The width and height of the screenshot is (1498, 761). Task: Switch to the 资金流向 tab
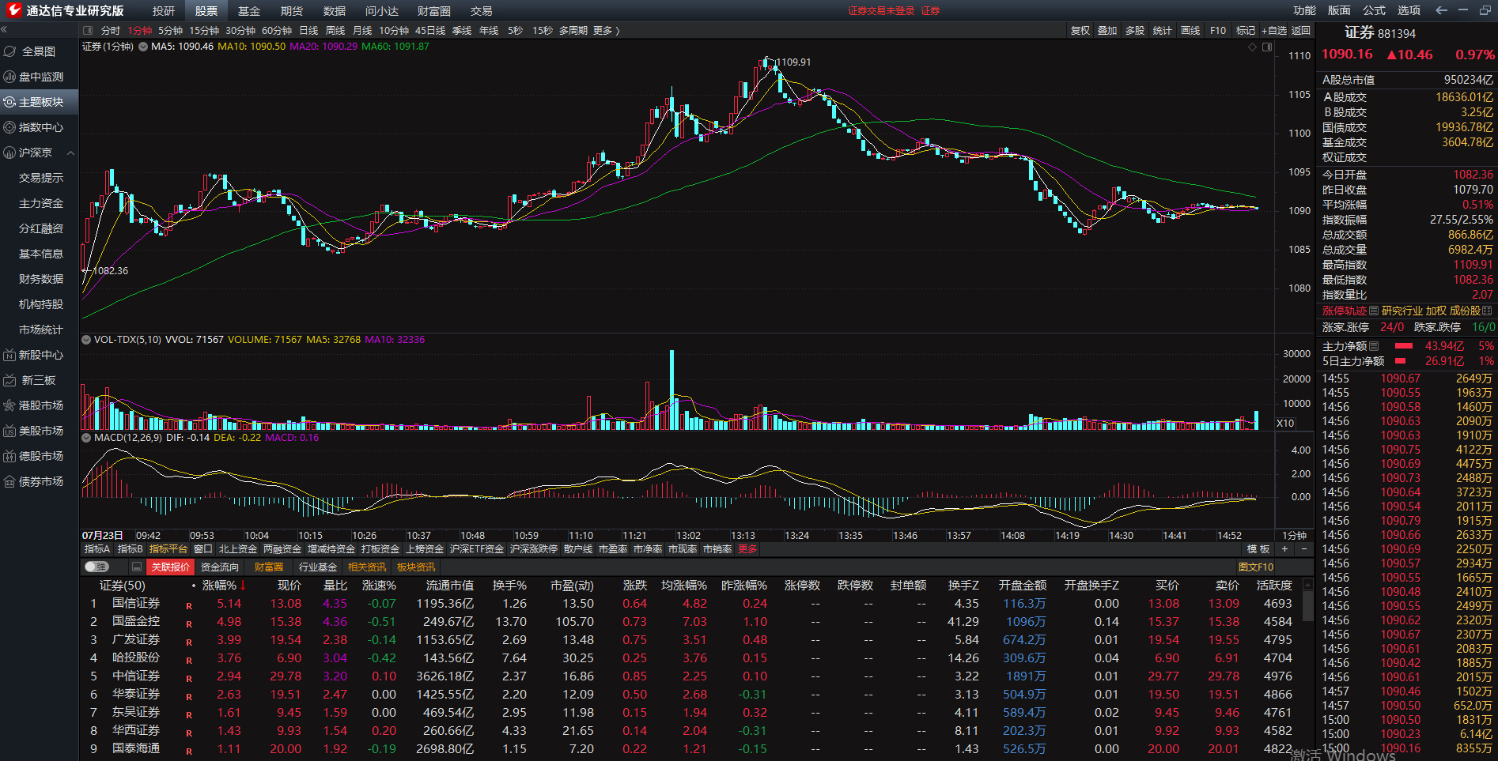(219, 567)
